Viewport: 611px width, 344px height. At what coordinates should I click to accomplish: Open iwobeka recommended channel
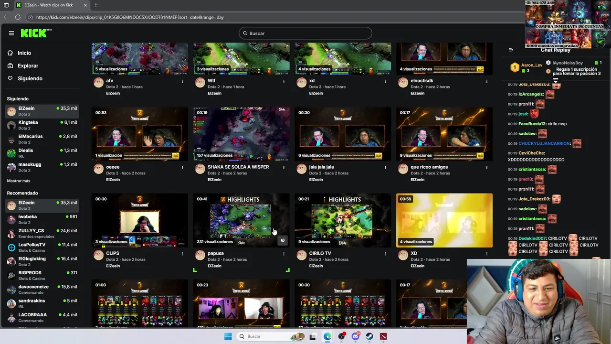coord(42,219)
